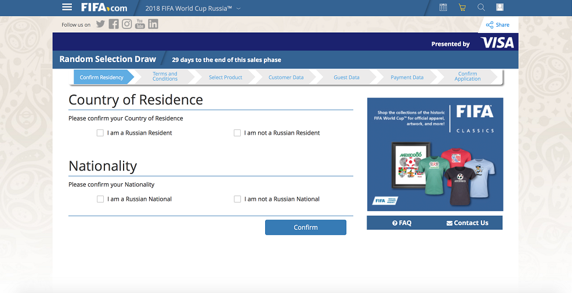Click the Nationality heading

pyautogui.click(x=103, y=166)
